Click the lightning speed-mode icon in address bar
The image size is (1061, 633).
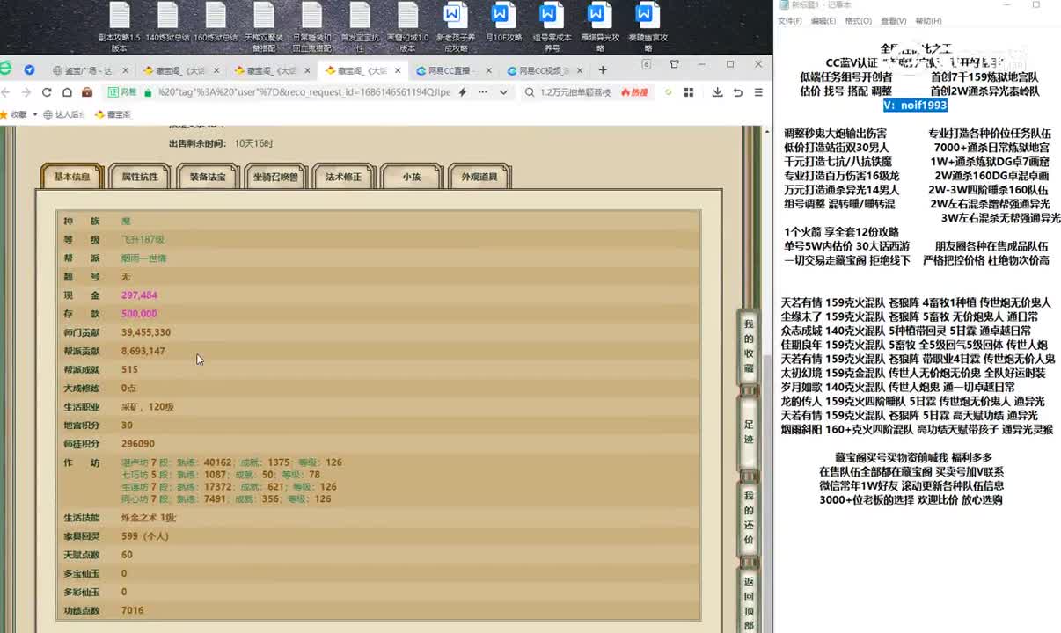(463, 92)
